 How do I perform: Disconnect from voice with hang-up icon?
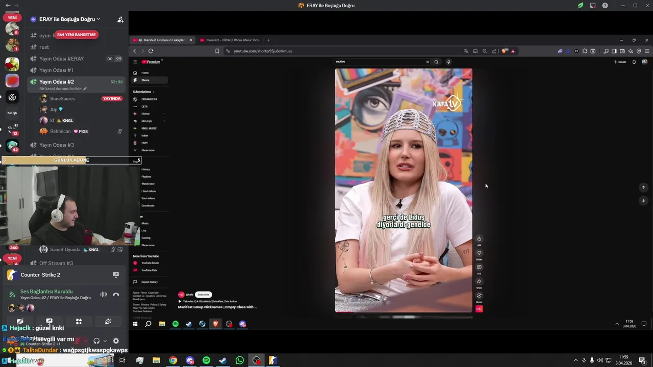coord(116,294)
